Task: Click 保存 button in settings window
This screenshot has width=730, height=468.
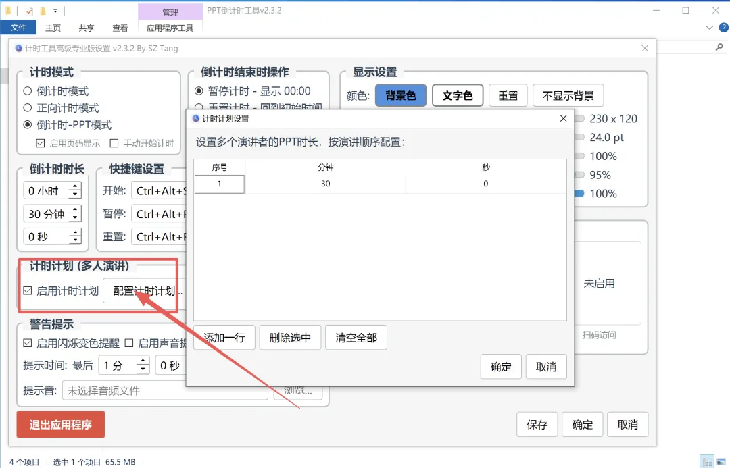Action: click(537, 425)
